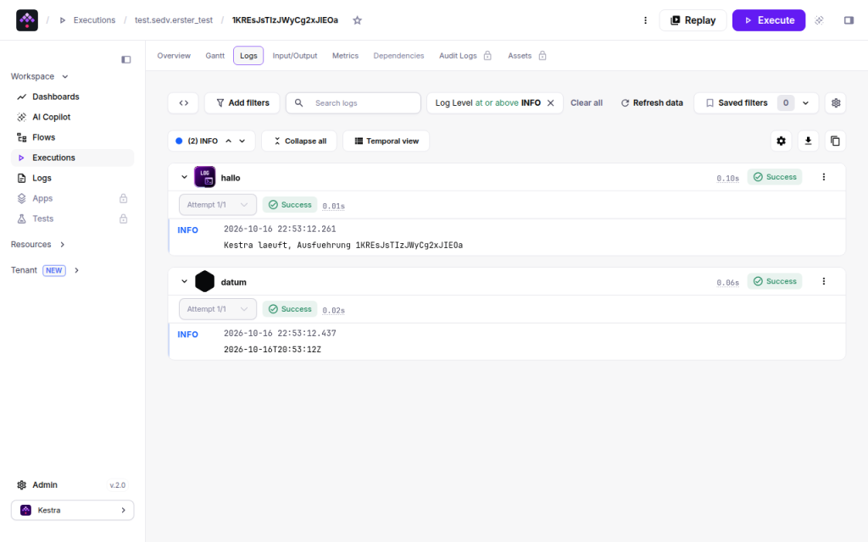
Task: Click the datum log line 2026-10-16T20:53:12Z
Action: click(x=272, y=350)
